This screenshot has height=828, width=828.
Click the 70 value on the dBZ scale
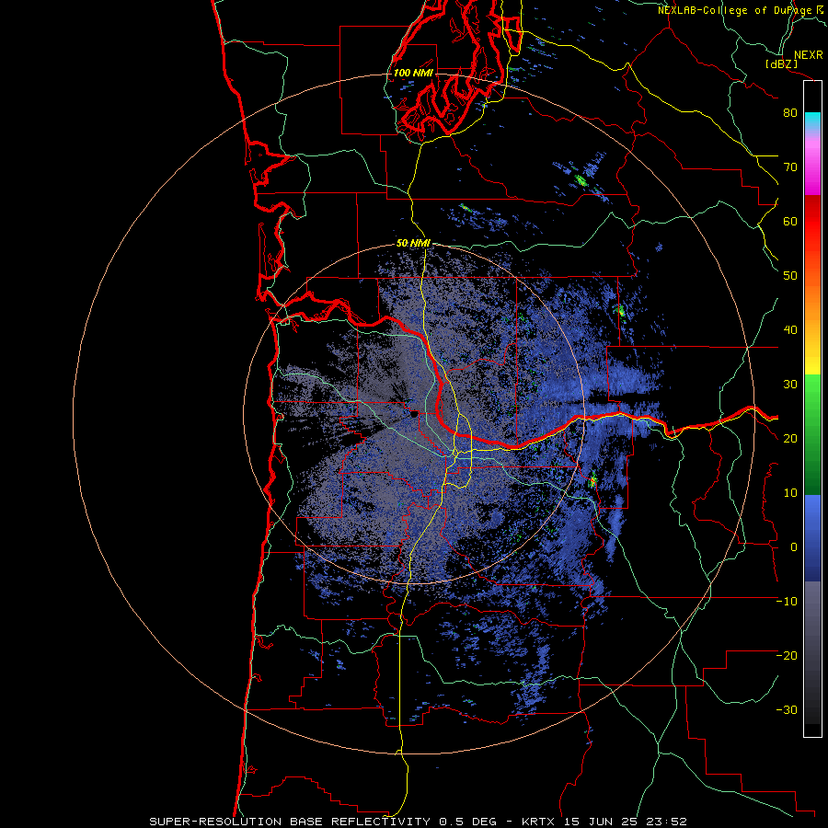click(x=790, y=167)
